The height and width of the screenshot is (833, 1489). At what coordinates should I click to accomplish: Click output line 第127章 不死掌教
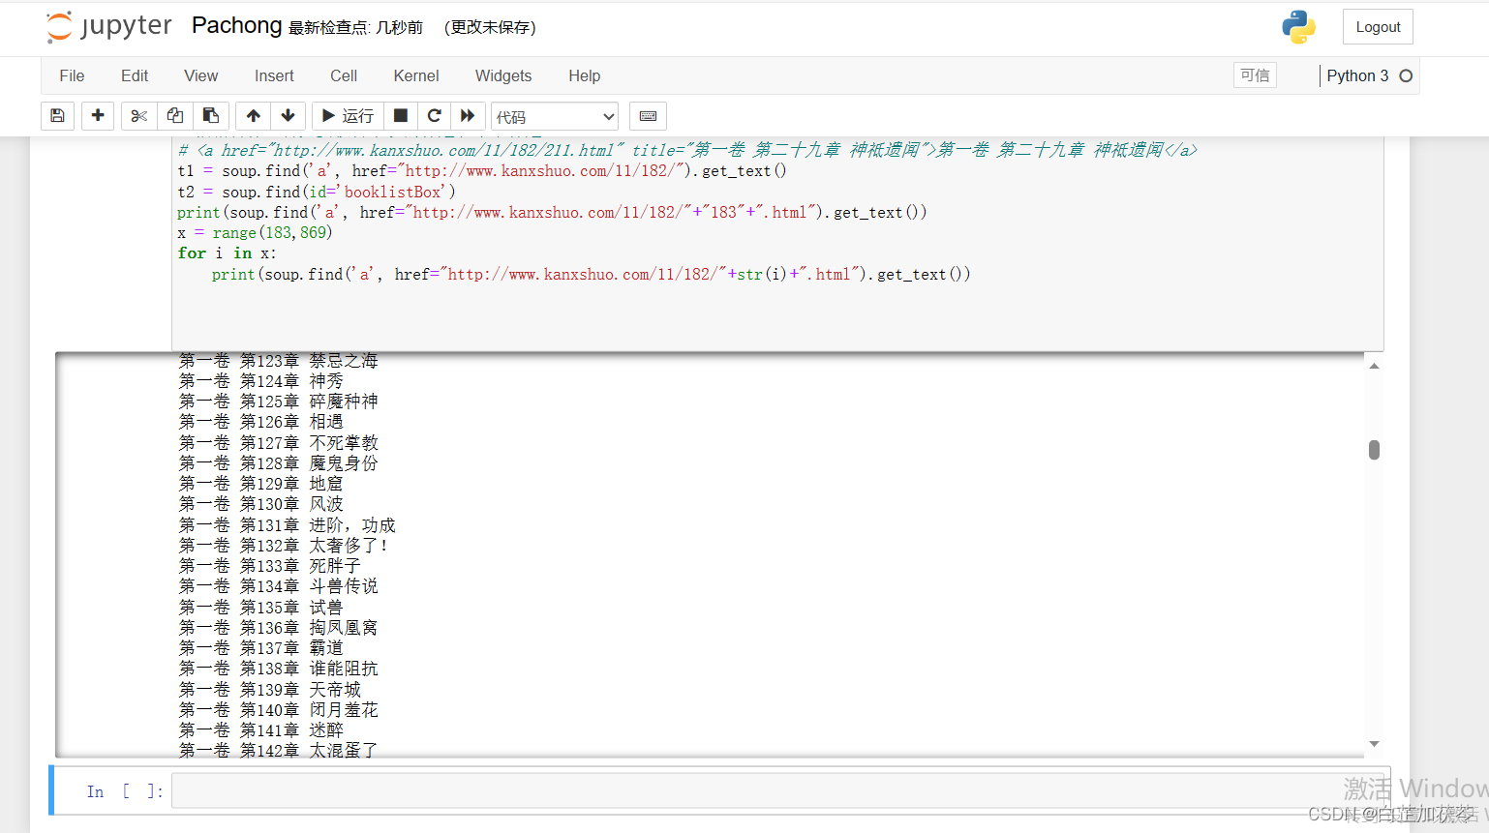(279, 443)
